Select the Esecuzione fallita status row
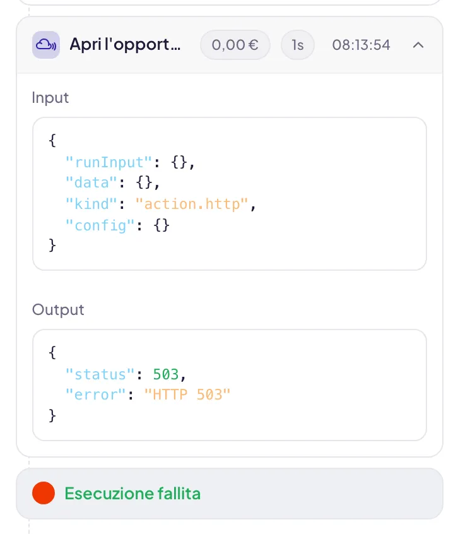The image size is (458, 534). [230, 494]
